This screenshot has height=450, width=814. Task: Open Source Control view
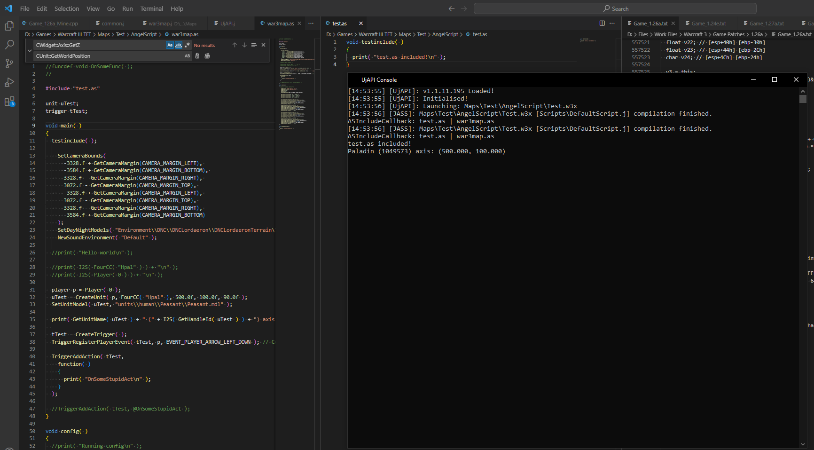click(9, 63)
